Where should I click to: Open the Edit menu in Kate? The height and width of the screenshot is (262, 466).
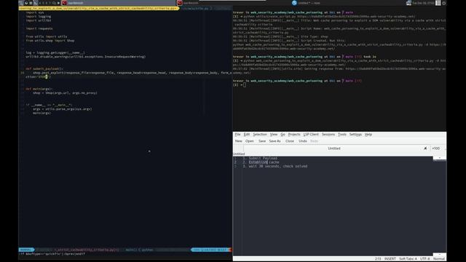click(247, 135)
